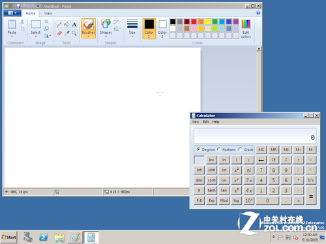Select the Eraser tool
The height and width of the screenshot is (244, 326).
(x=59, y=33)
